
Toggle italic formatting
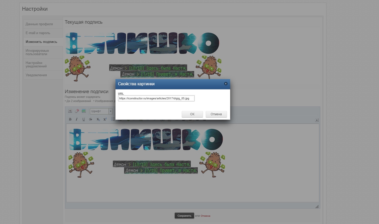77,119
